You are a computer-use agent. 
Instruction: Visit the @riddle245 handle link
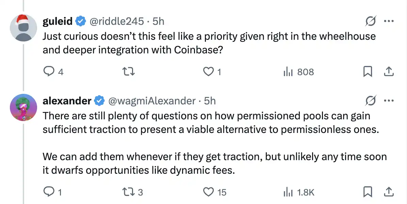tap(116, 21)
